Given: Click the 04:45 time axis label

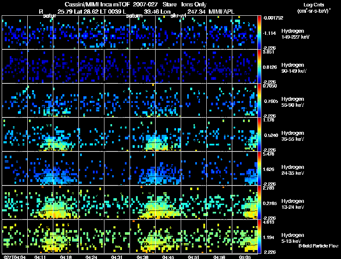Looking at the screenshot, I should (168, 257).
